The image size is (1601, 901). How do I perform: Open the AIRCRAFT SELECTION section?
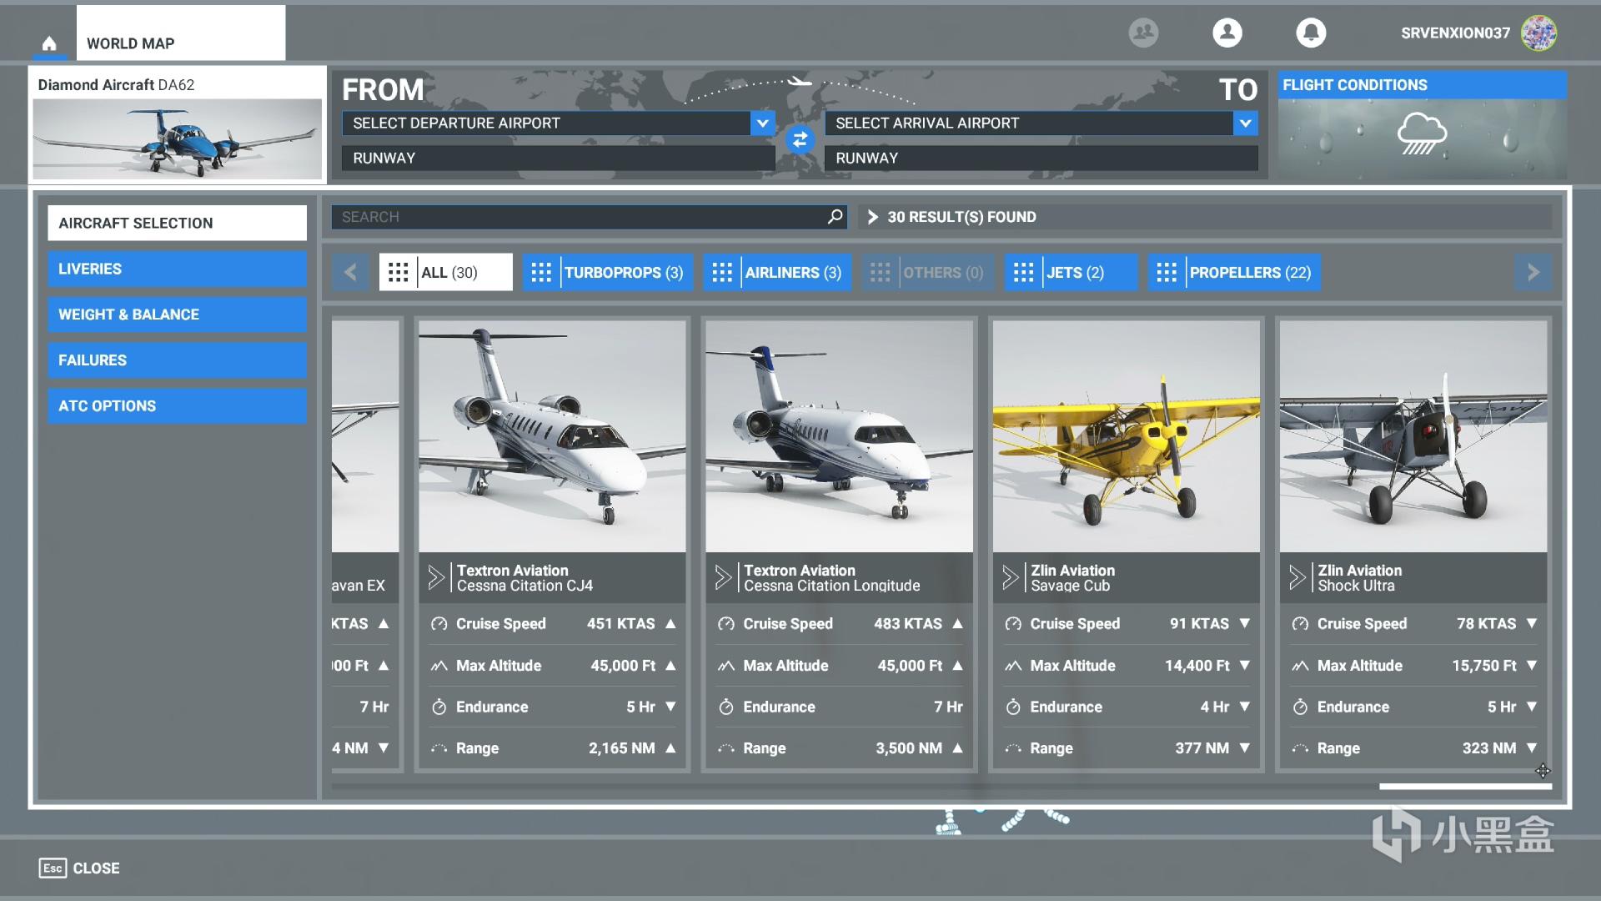(x=177, y=223)
